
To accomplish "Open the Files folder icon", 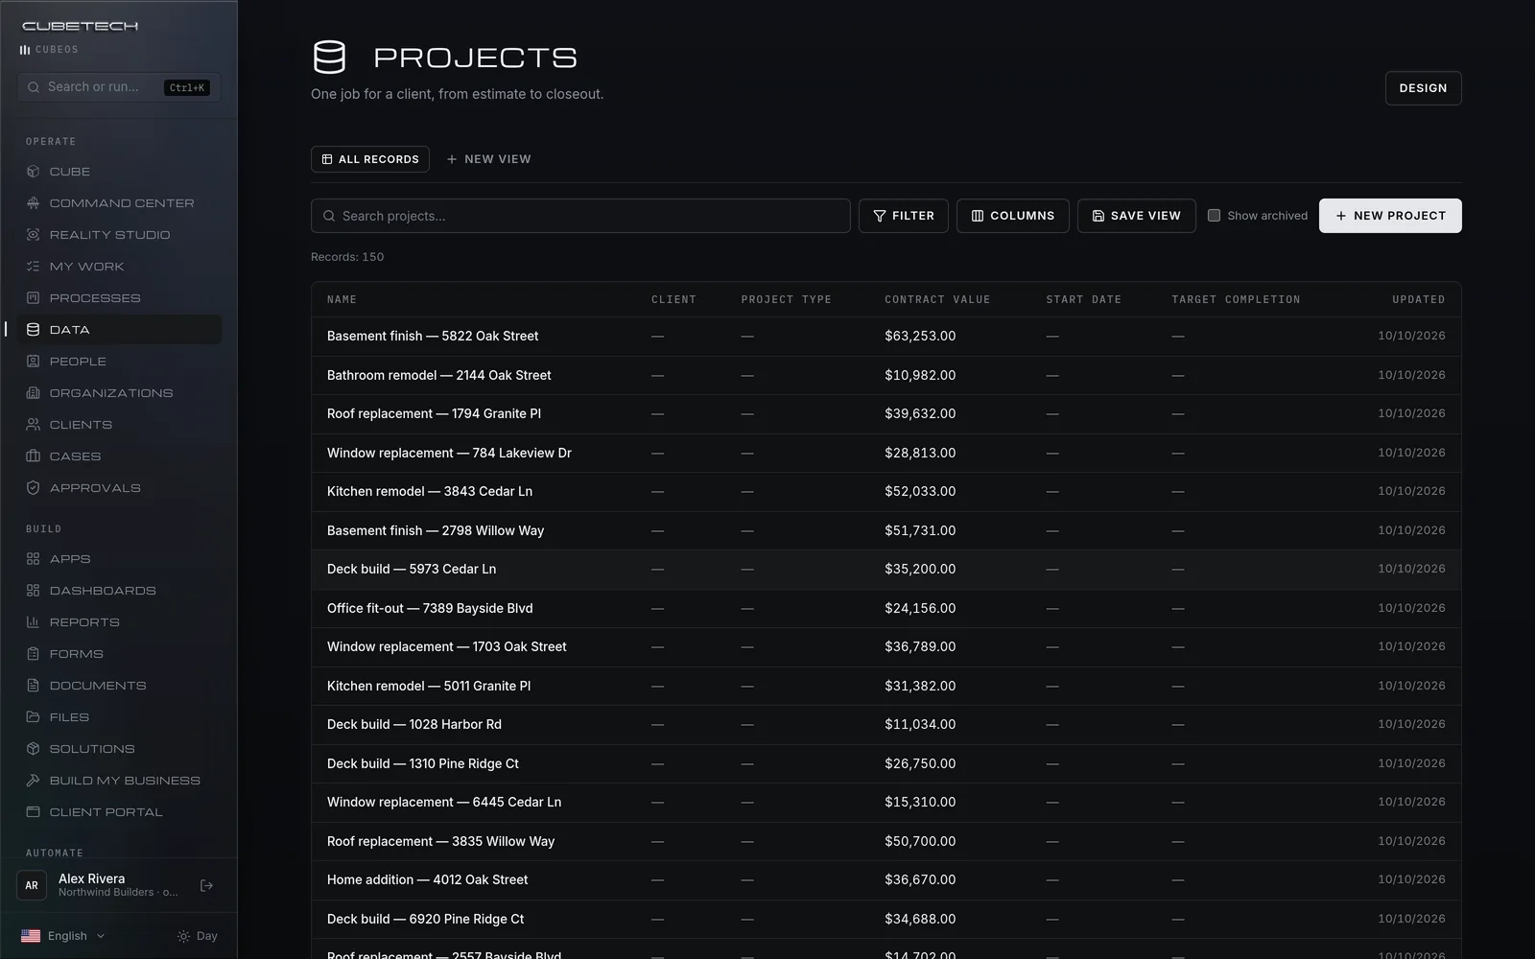I will click(x=33, y=717).
